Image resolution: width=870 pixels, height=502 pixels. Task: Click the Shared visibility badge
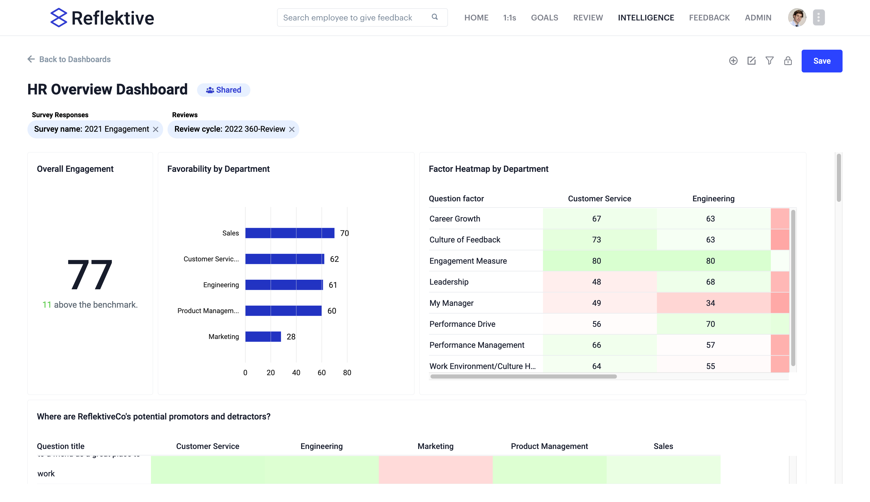pos(223,90)
